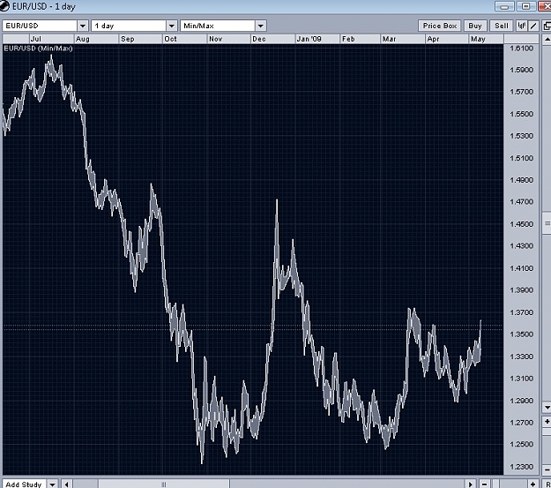
Task: Click the 1.6100 price axis label
Action: pyautogui.click(x=522, y=49)
